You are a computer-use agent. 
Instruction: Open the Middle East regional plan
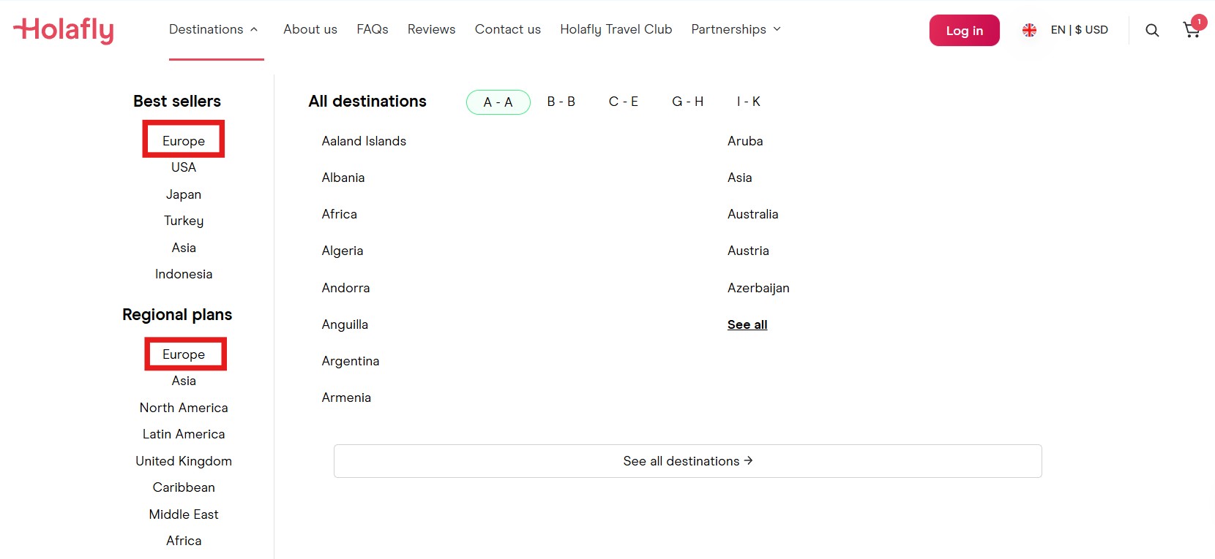(184, 514)
